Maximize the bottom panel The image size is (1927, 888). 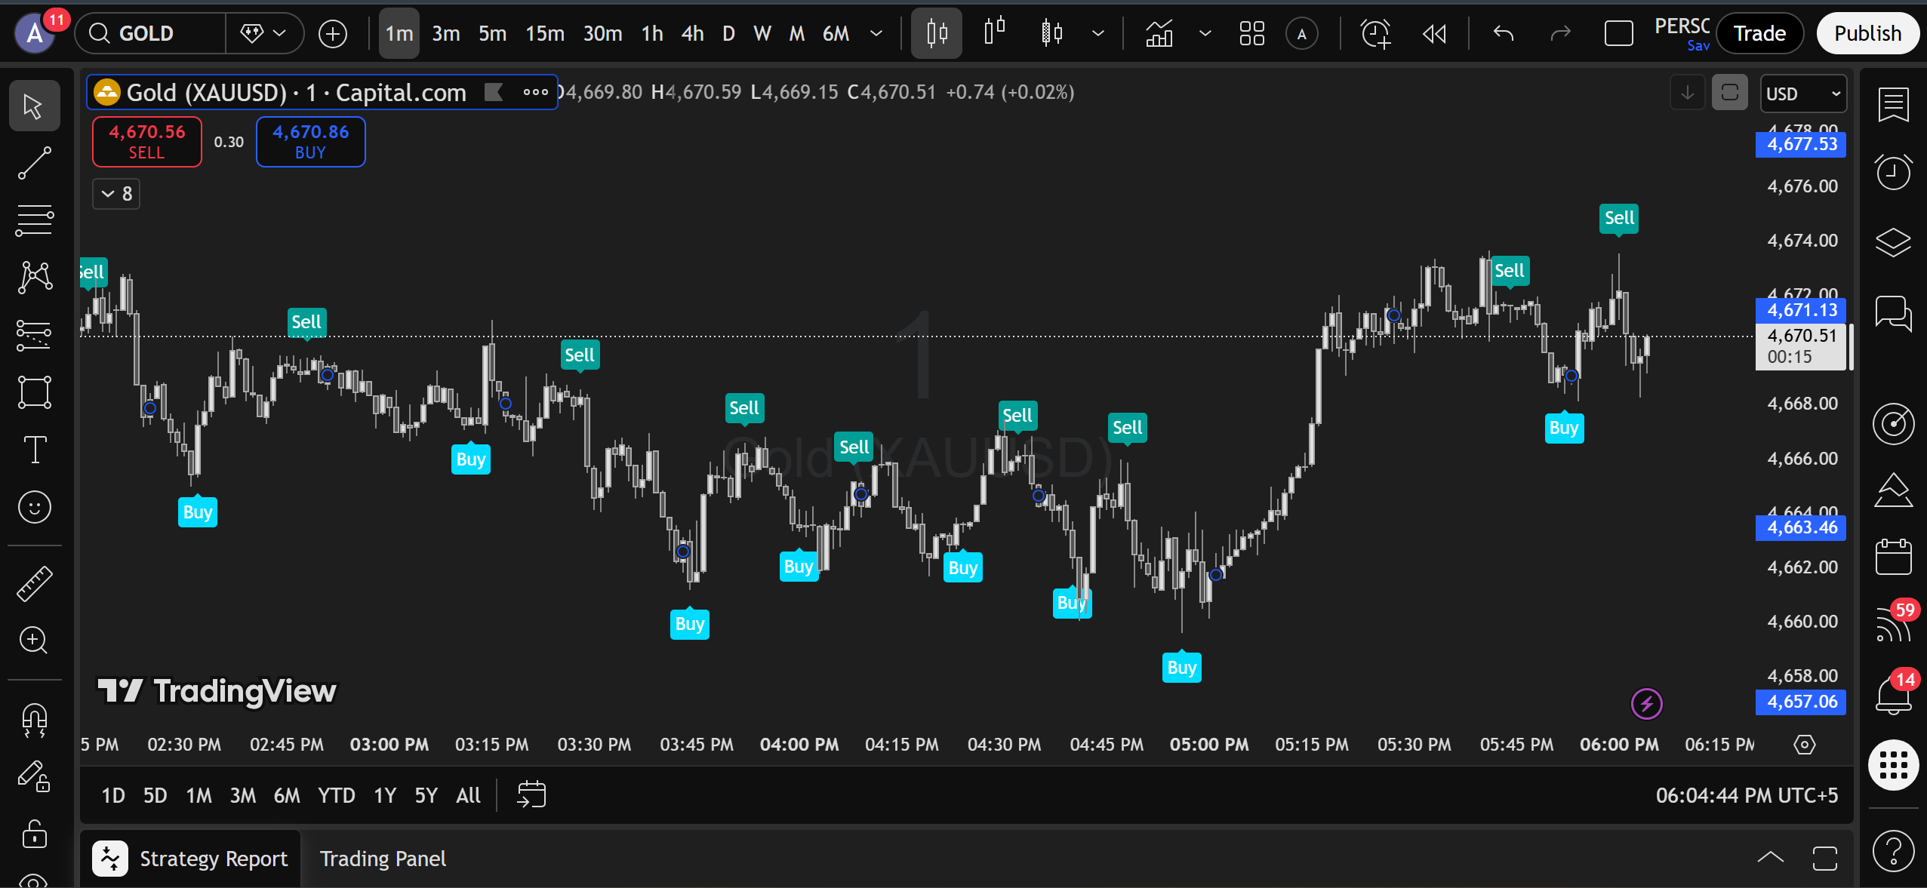(1824, 858)
